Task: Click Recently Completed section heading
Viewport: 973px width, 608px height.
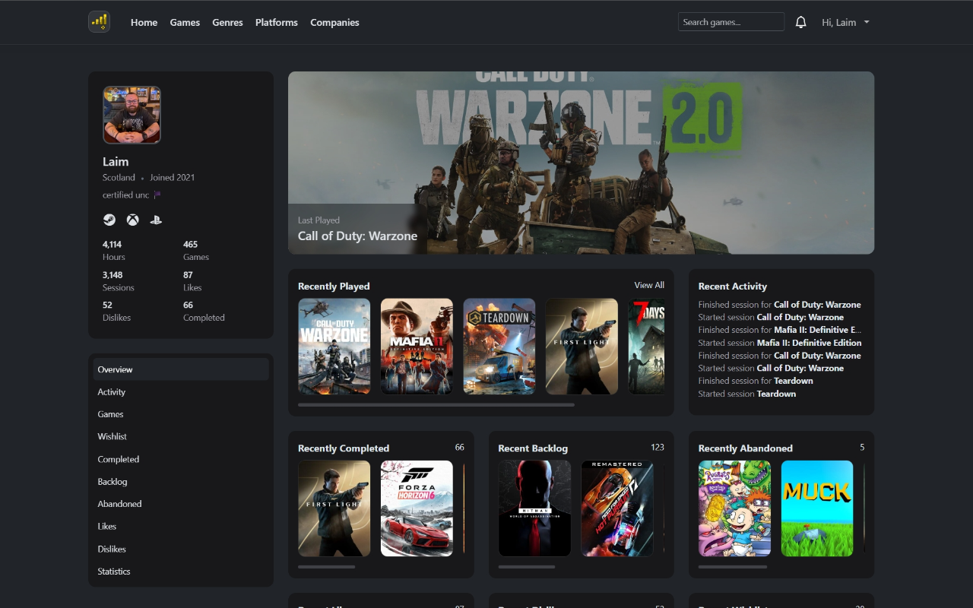Action: pos(344,448)
